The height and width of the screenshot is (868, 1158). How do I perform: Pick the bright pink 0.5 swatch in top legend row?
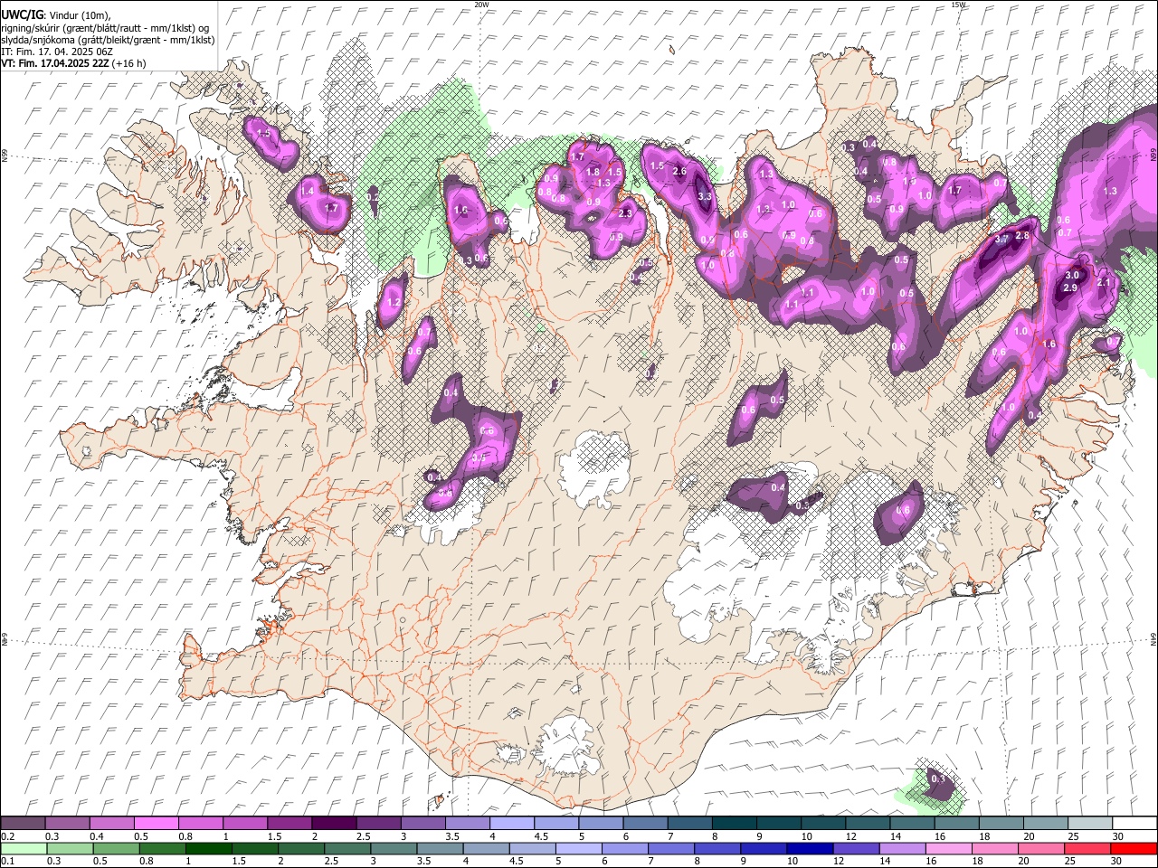click(157, 823)
